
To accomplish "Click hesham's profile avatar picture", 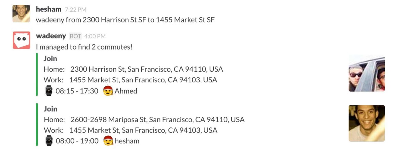I will tap(21, 13).
